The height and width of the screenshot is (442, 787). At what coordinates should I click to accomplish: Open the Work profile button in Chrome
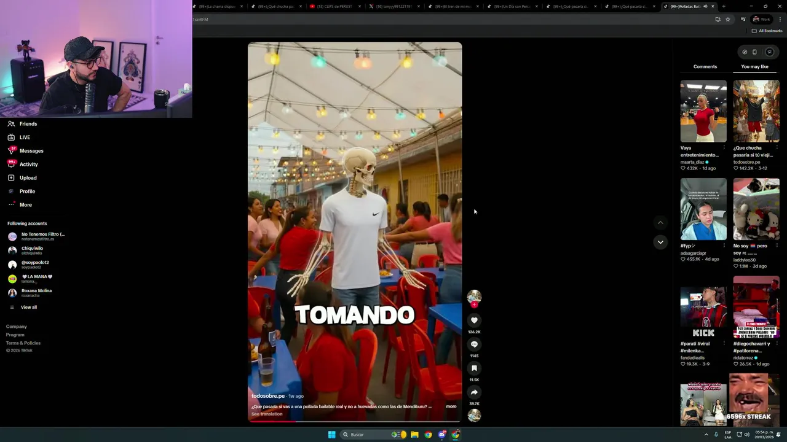[761, 19]
